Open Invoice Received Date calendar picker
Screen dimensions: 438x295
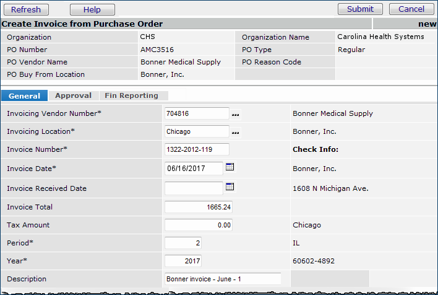230,187
